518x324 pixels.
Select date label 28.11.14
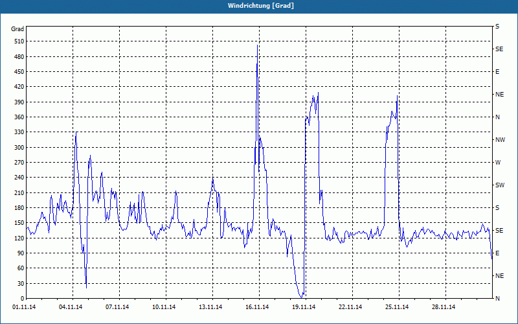(444, 307)
